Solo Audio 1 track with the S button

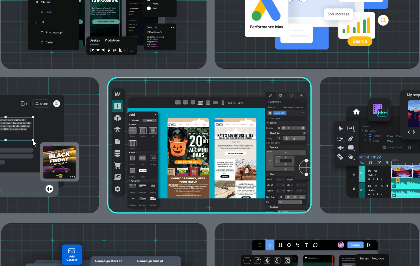click(x=382, y=186)
